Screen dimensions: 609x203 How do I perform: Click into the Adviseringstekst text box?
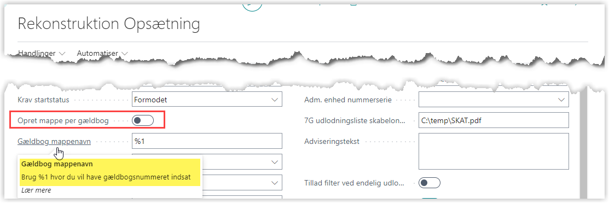point(494,152)
